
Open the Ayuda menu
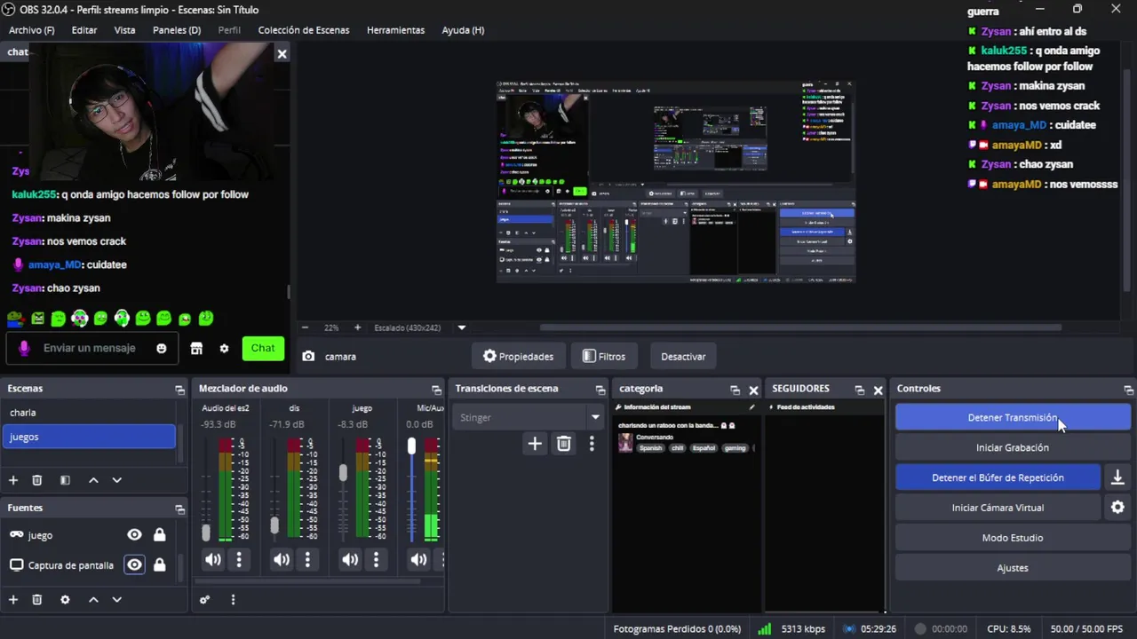pyautogui.click(x=463, y=30)
